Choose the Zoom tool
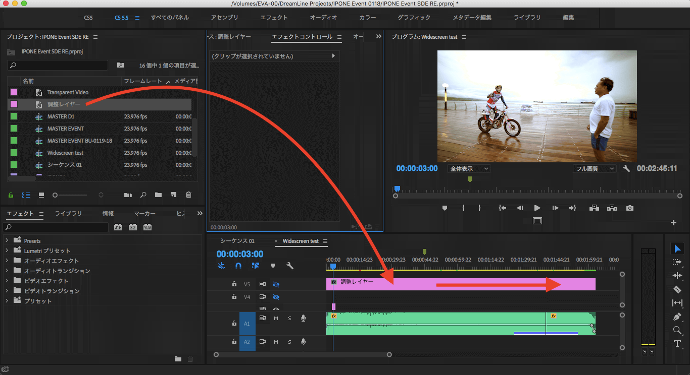Viewport: 690px width, 375px height. (677, 331)
